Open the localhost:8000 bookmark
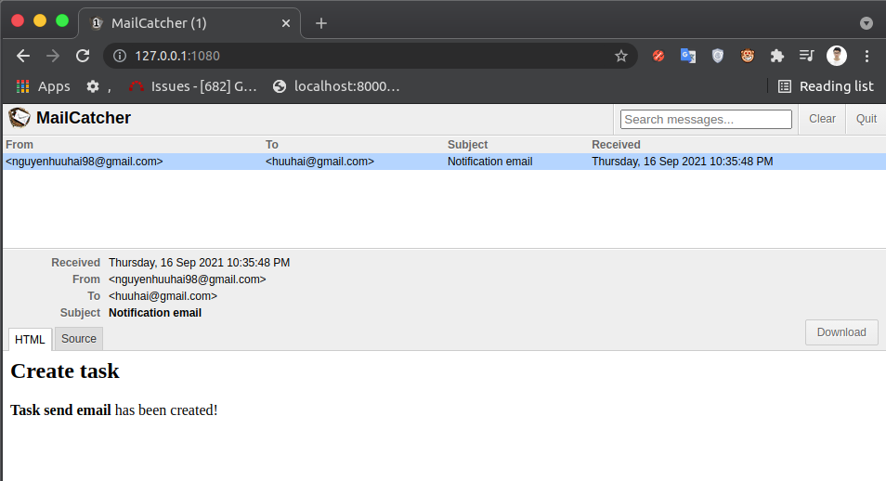886x481 pixels. tap(336, 86)
